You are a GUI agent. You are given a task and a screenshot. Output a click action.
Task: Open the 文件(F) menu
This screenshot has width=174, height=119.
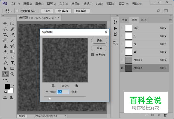pyautogui.click(x=15, y=4)
